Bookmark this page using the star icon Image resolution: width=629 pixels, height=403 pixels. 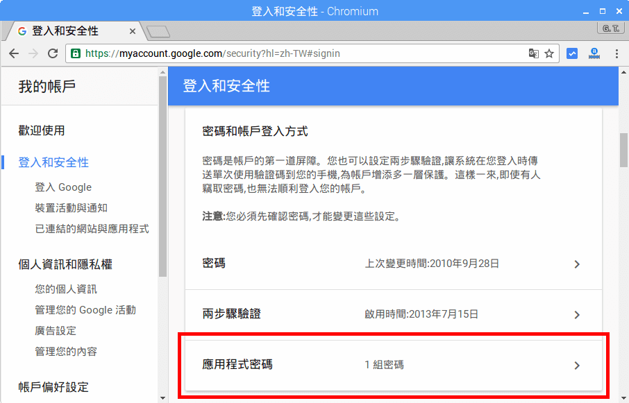coord(549,53)
